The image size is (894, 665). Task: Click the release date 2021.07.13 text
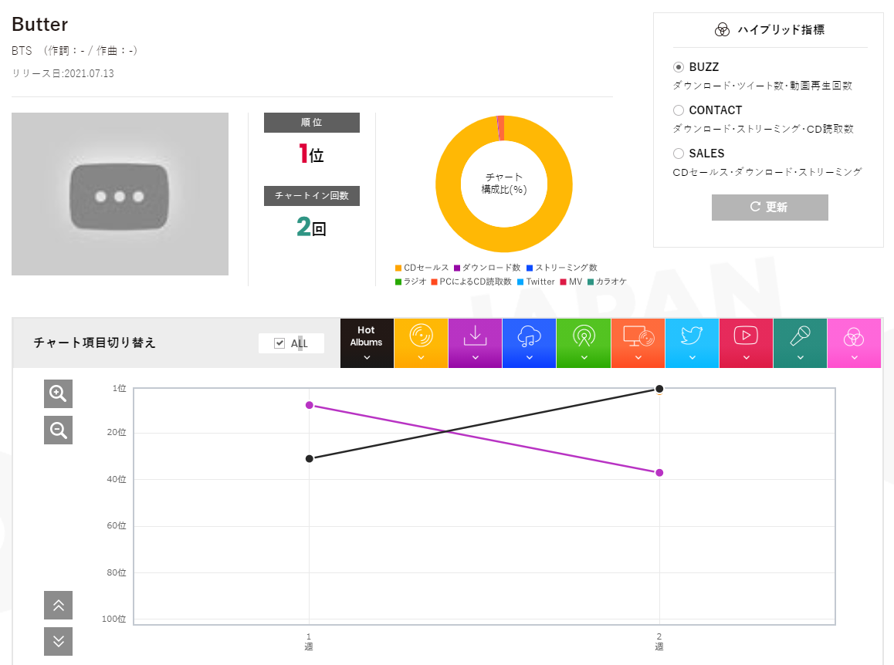point(89,73)
